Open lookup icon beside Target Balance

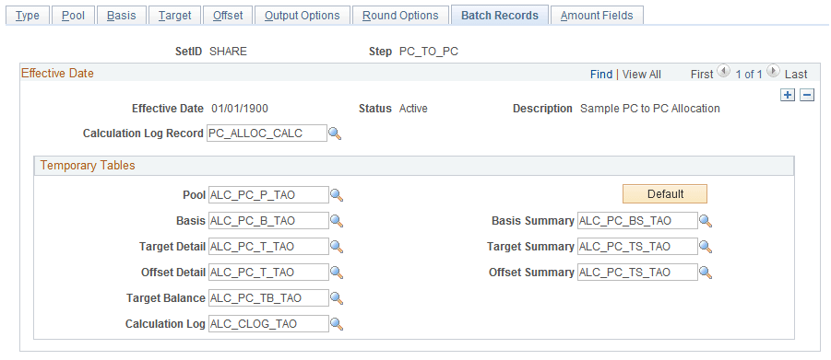coord(337,298)
